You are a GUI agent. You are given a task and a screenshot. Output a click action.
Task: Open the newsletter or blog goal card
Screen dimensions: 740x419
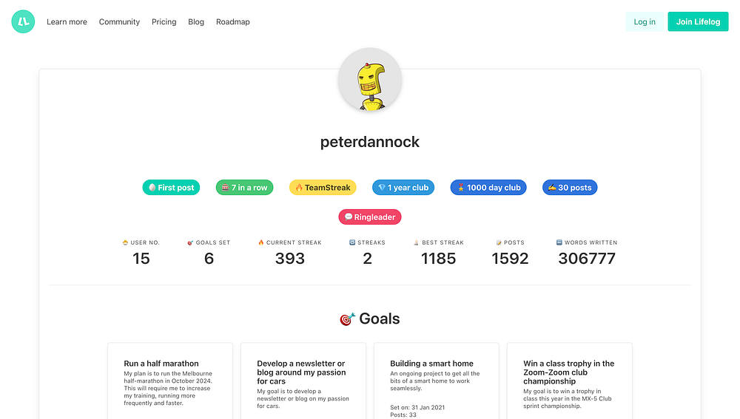point(301,372)
